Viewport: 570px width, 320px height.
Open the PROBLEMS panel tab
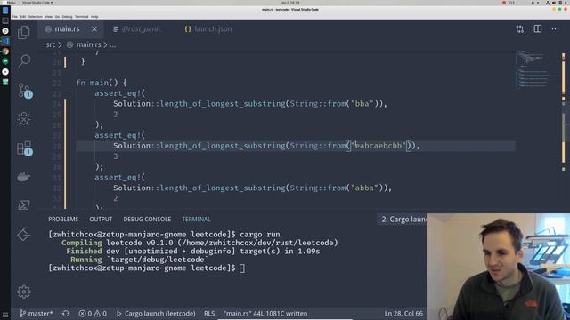[63, 220]
